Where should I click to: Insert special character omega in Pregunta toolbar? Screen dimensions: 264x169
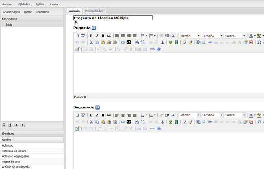259,42
